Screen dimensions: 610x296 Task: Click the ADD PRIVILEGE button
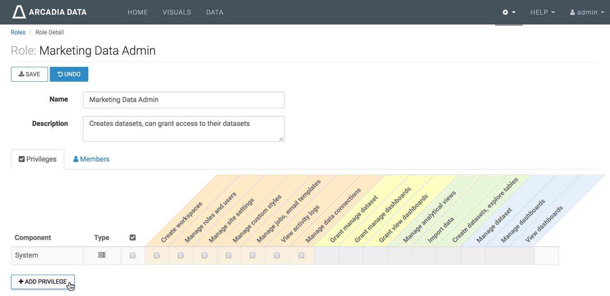(x=43, y=282)
